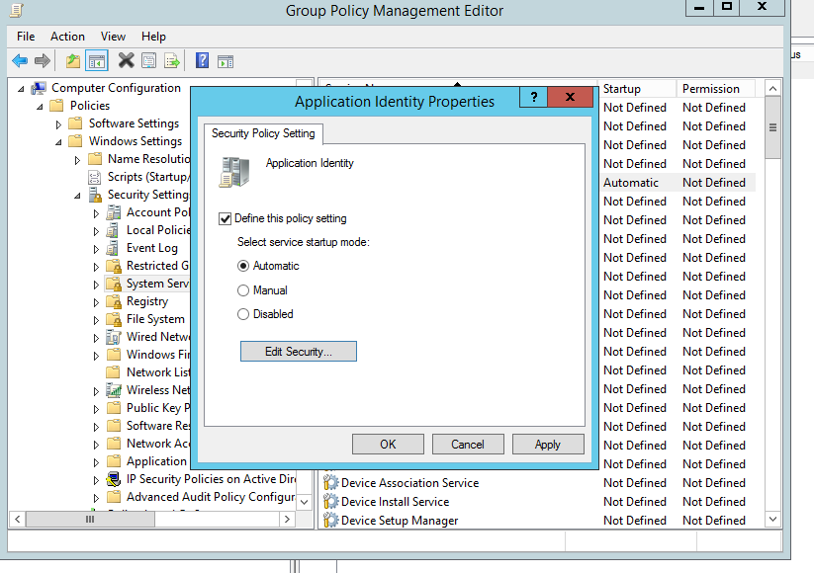Click the Startup column header

point(637,89)
